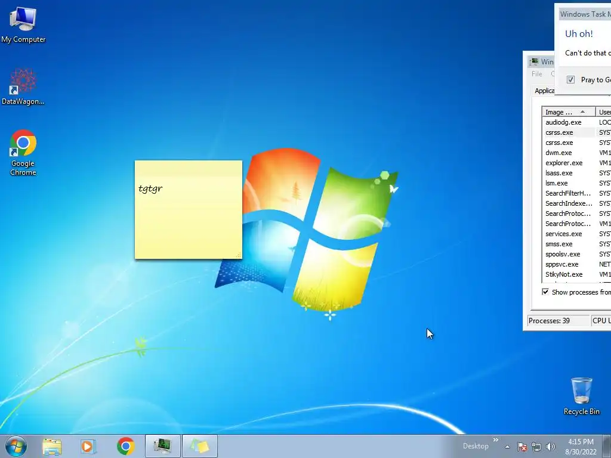Select the dwm.exe process row
The width and height of the screenshot is (611, 458).
pyautogui.click(x=577, y=153)
